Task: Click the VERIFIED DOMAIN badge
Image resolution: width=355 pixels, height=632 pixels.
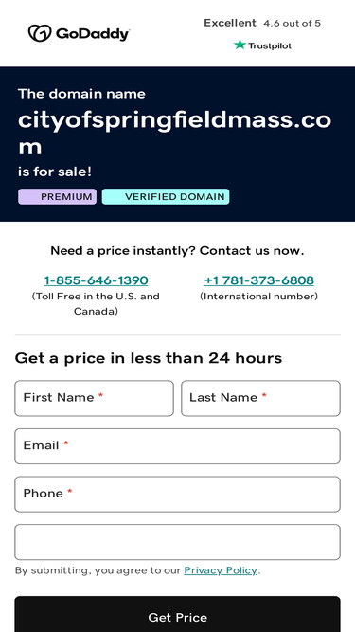Action: point(166,197)
